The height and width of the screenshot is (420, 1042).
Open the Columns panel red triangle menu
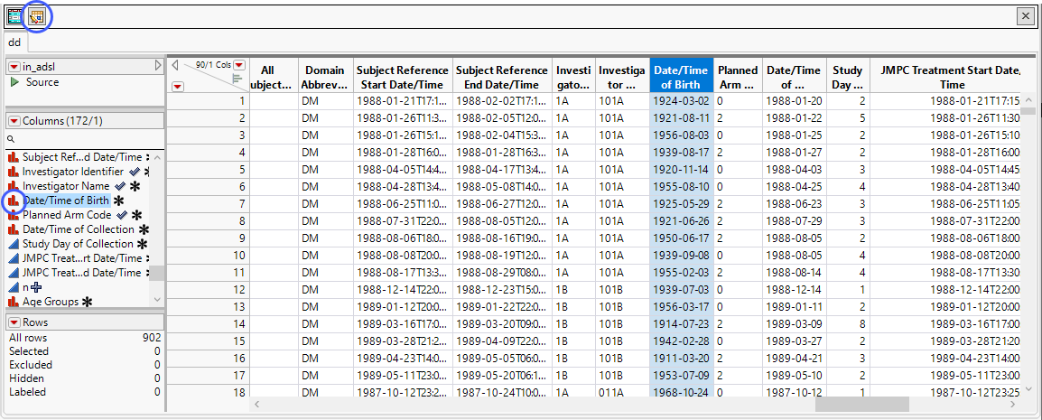click(14, 121)
